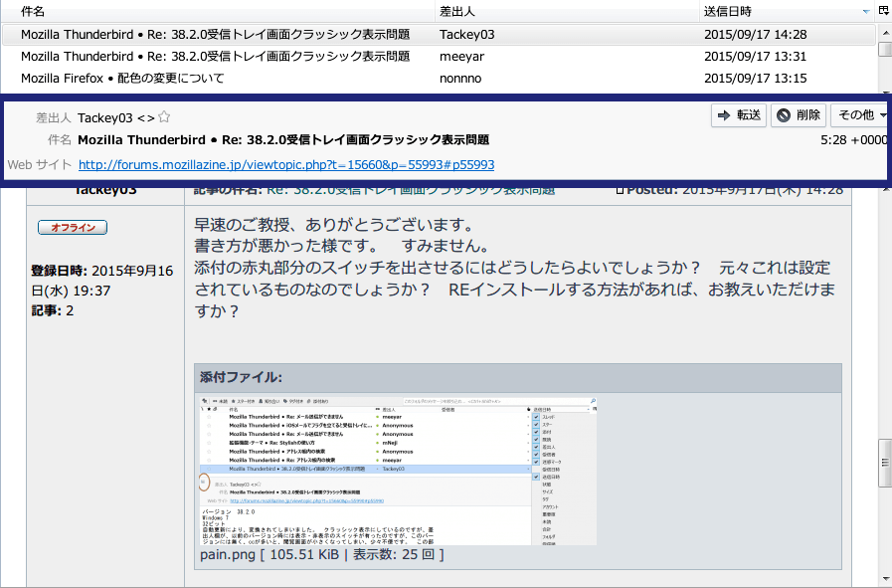Click the 削除 delete button

(798, 115)
